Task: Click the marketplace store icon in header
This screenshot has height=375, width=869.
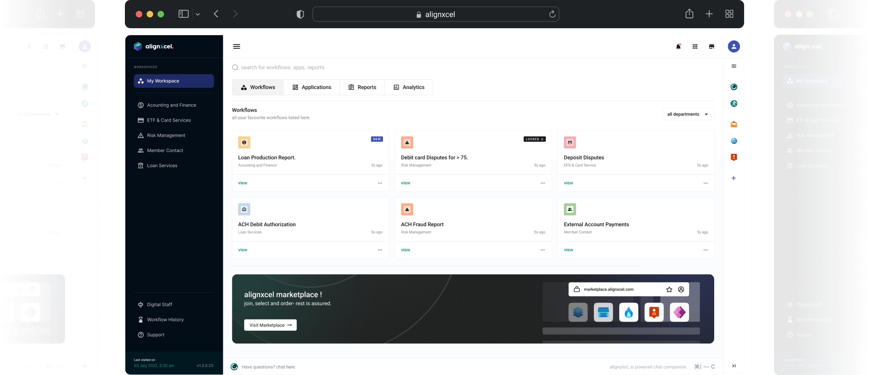Action: point(712,46)
